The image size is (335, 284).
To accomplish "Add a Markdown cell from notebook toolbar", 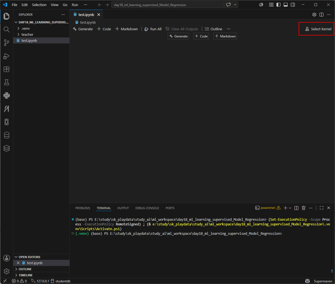I will point(127,29).
